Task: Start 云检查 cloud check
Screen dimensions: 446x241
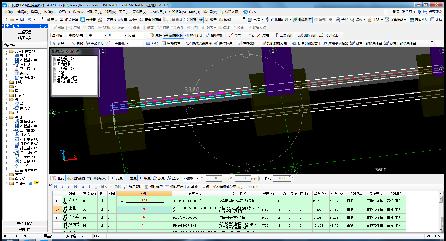Action: (88, 20)
